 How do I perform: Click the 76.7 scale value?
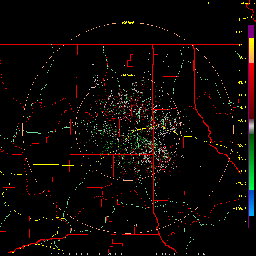pos(242,57)
